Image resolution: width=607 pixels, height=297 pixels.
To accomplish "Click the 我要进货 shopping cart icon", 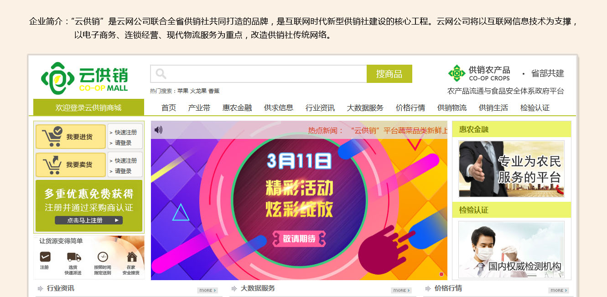I will [x=52, y=137].
